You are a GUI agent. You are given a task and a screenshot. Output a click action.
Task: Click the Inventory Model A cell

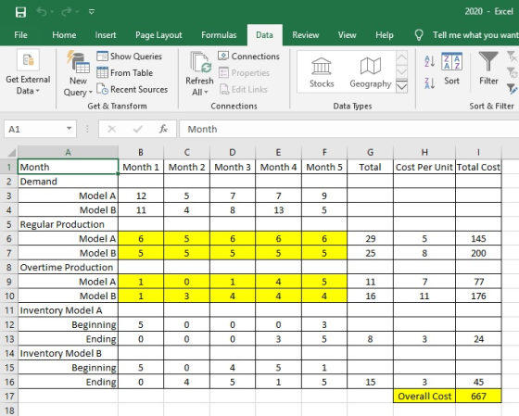68,310
